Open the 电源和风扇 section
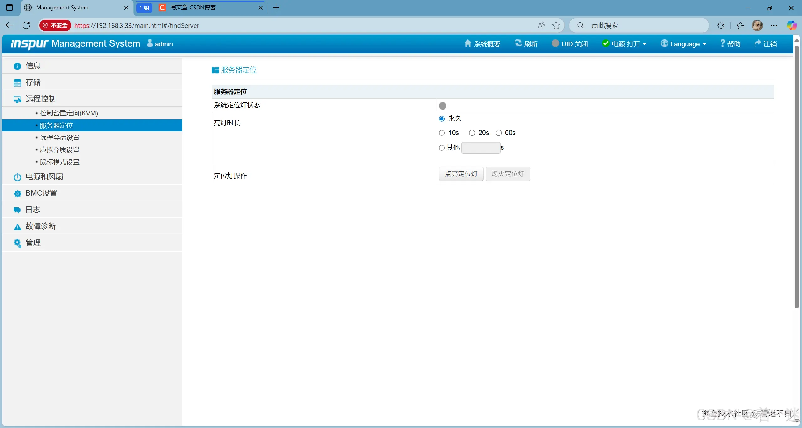The height and width of the screenshot is (428, 802). 44,176
